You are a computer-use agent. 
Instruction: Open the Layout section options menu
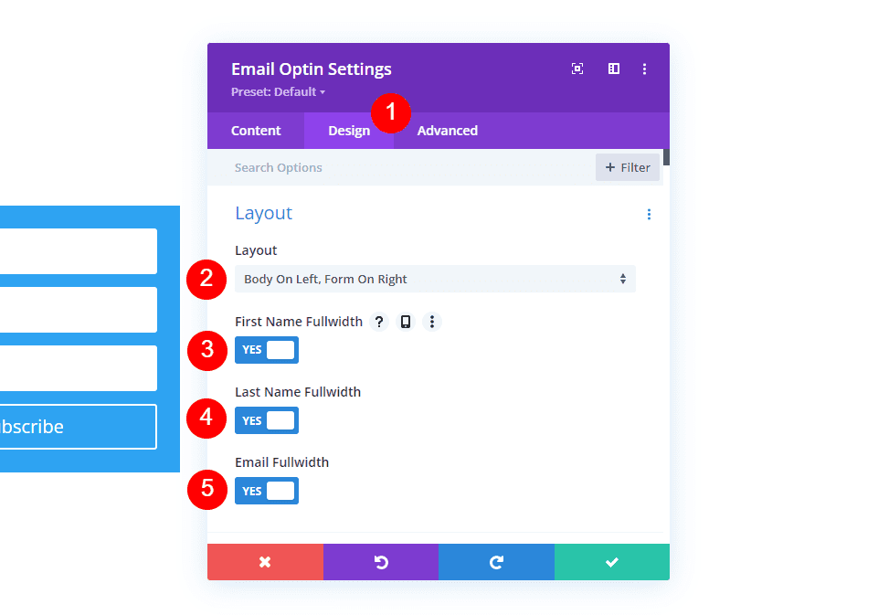649,214
